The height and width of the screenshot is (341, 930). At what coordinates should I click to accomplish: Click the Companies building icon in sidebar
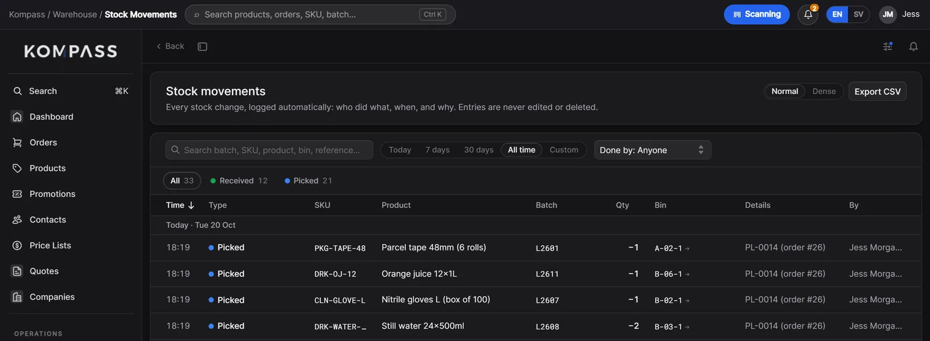17,297
